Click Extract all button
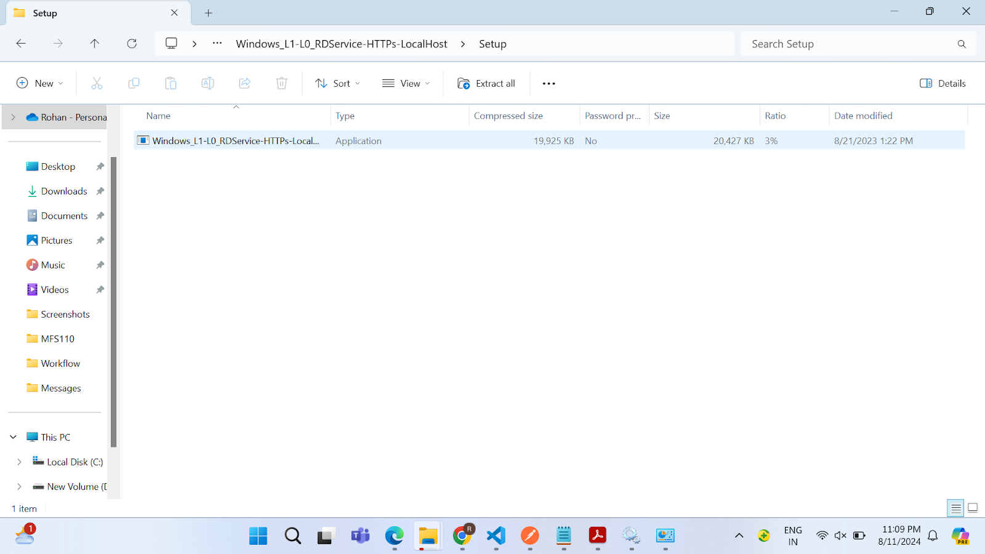Image resolution: width=985 pixels, height=554 pixels. click(486, 83)
